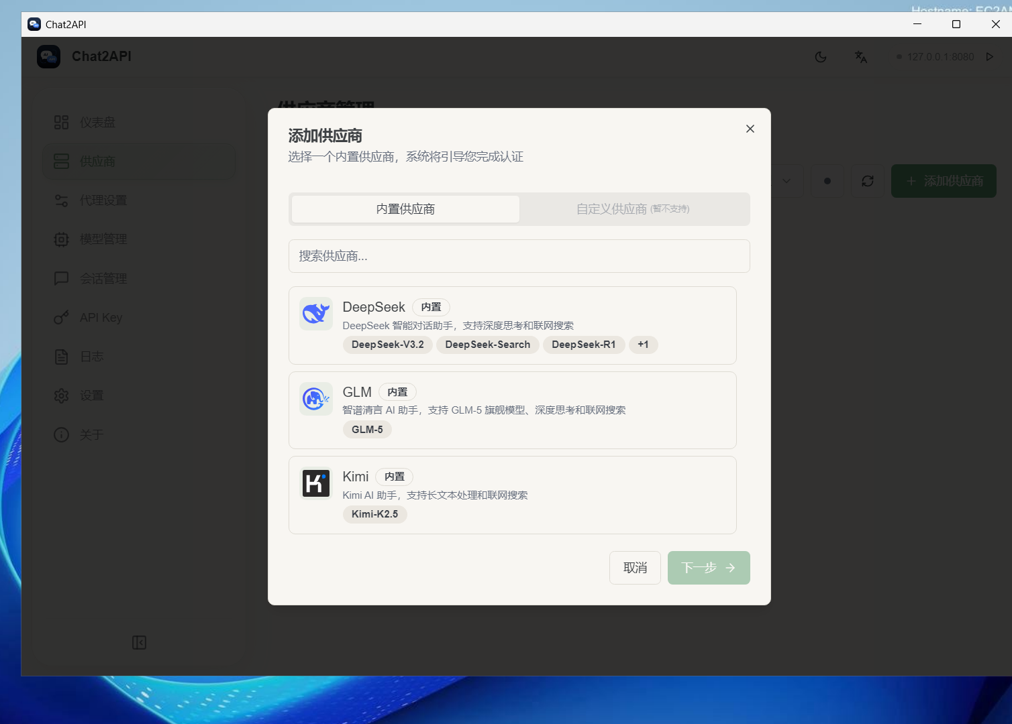Viewport: 1012px width, 724px height.
Task: Click the 设置 gear icon
Action: 61,396
